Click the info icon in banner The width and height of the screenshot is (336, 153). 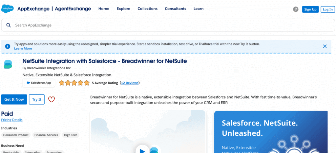click(x=7, y=46)
